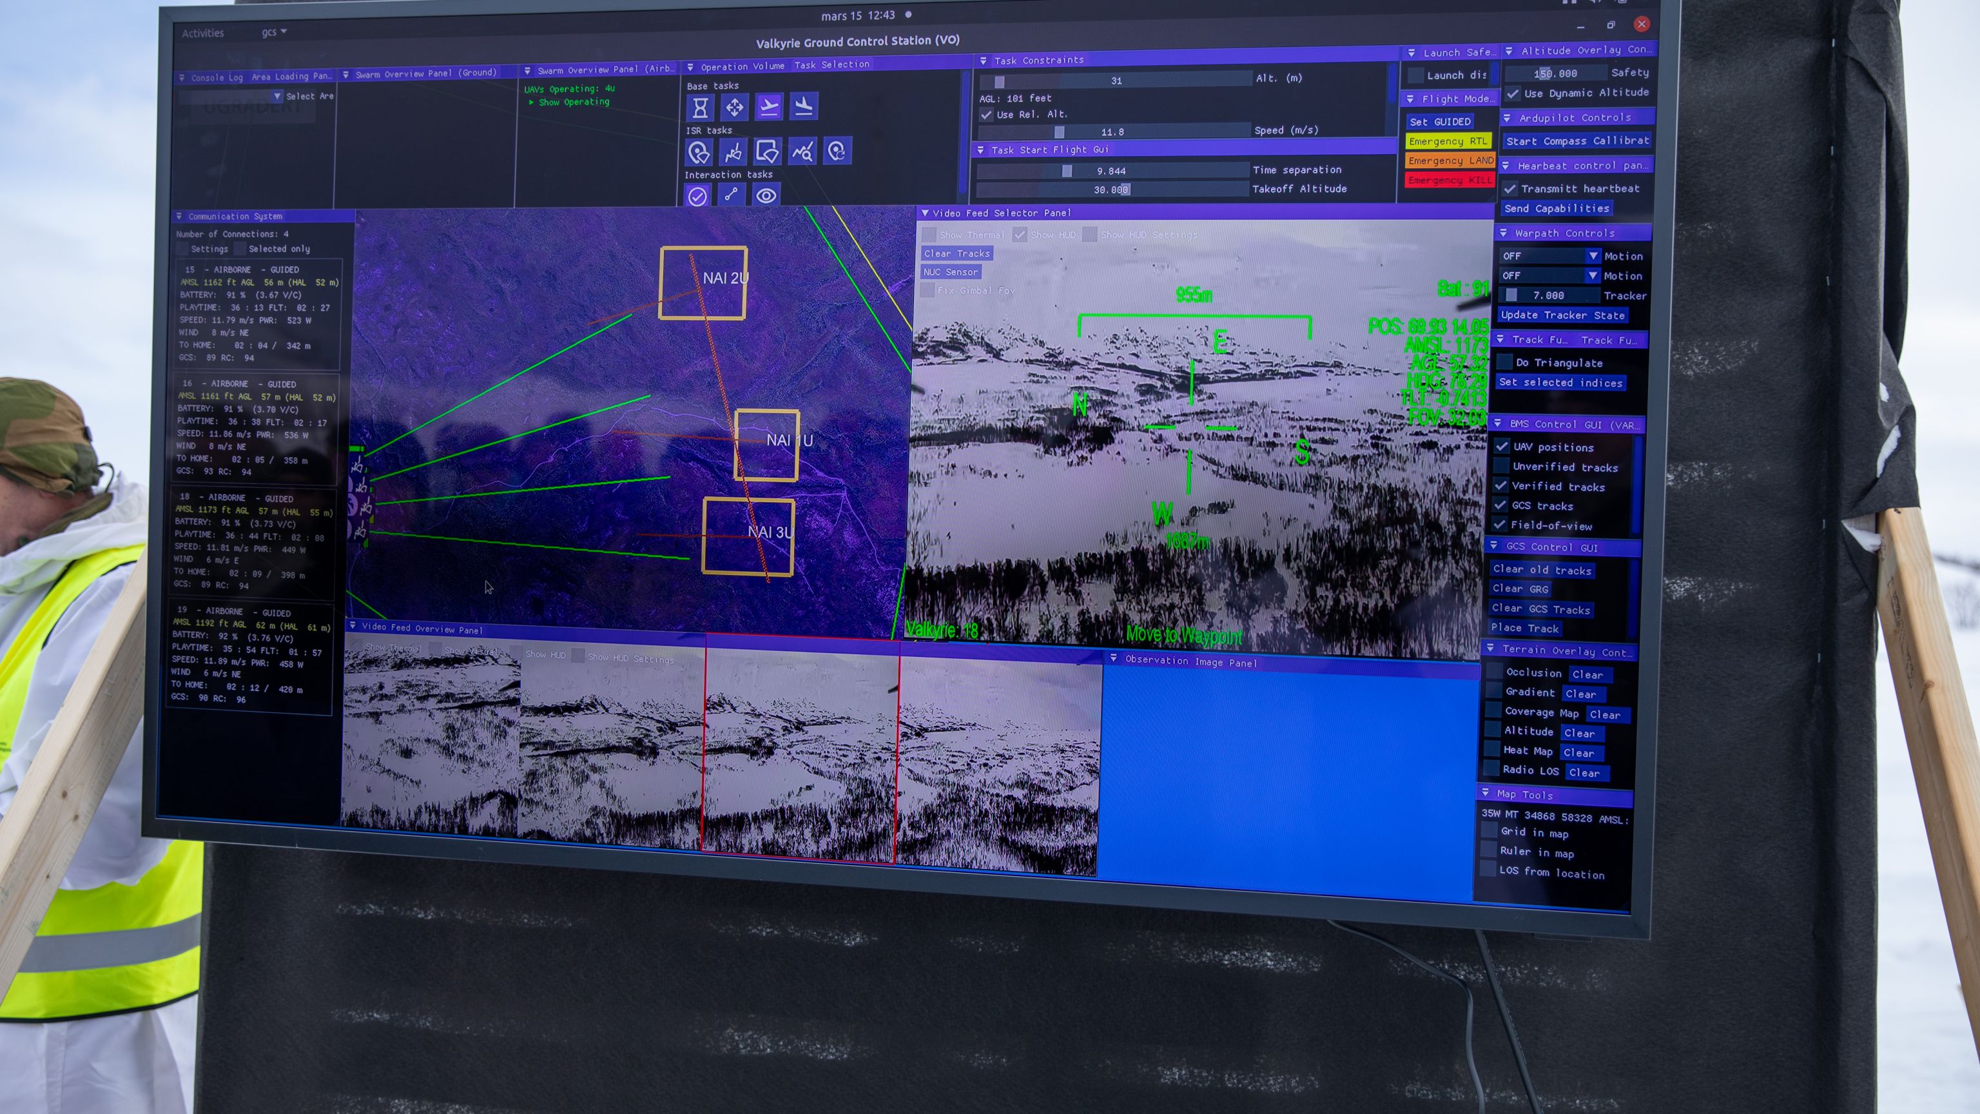The width and height of the screenshot is (1980, 1114).
Task: Trigger the Emergency LAND button
Action: [x=1450, y=160]
